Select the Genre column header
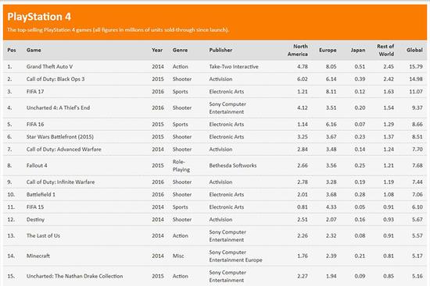430x286 pixels. (x=180, y=50)
